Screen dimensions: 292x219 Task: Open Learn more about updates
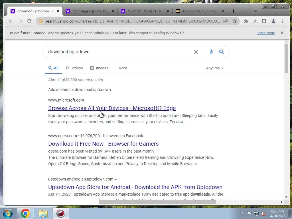tap(266, 33)
